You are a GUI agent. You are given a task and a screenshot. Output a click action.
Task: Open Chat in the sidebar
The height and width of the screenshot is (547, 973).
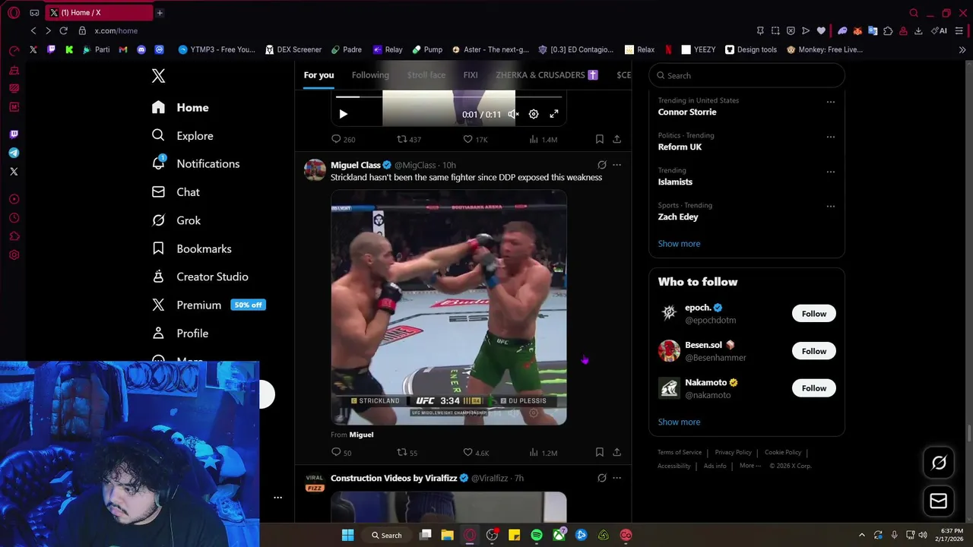176,192
